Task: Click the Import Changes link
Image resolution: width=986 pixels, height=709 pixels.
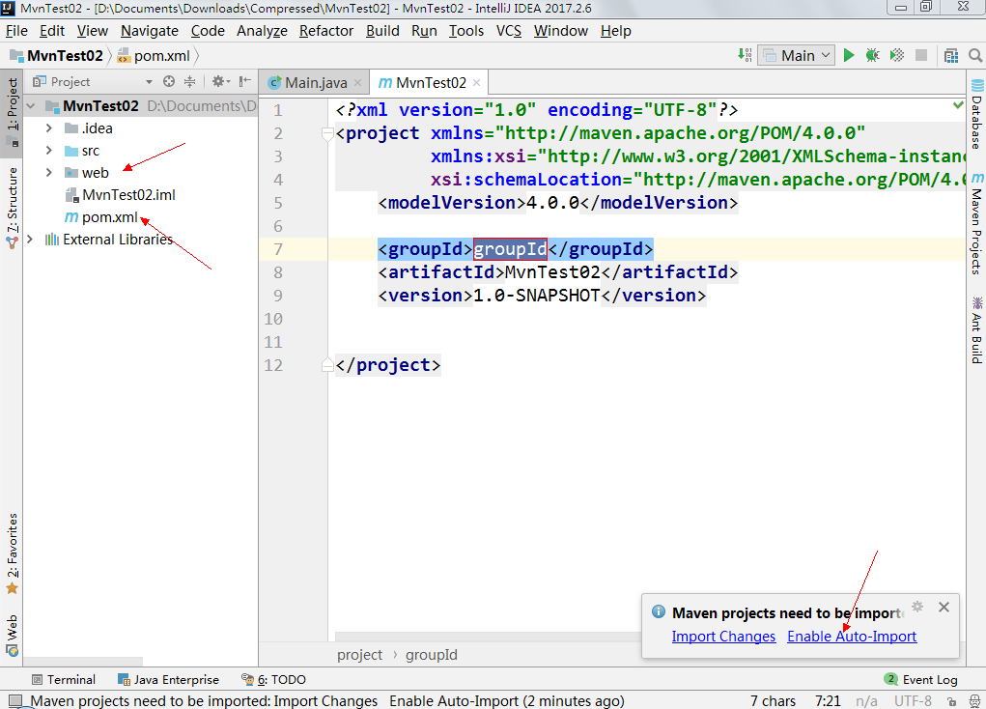Action: point(723,636)
